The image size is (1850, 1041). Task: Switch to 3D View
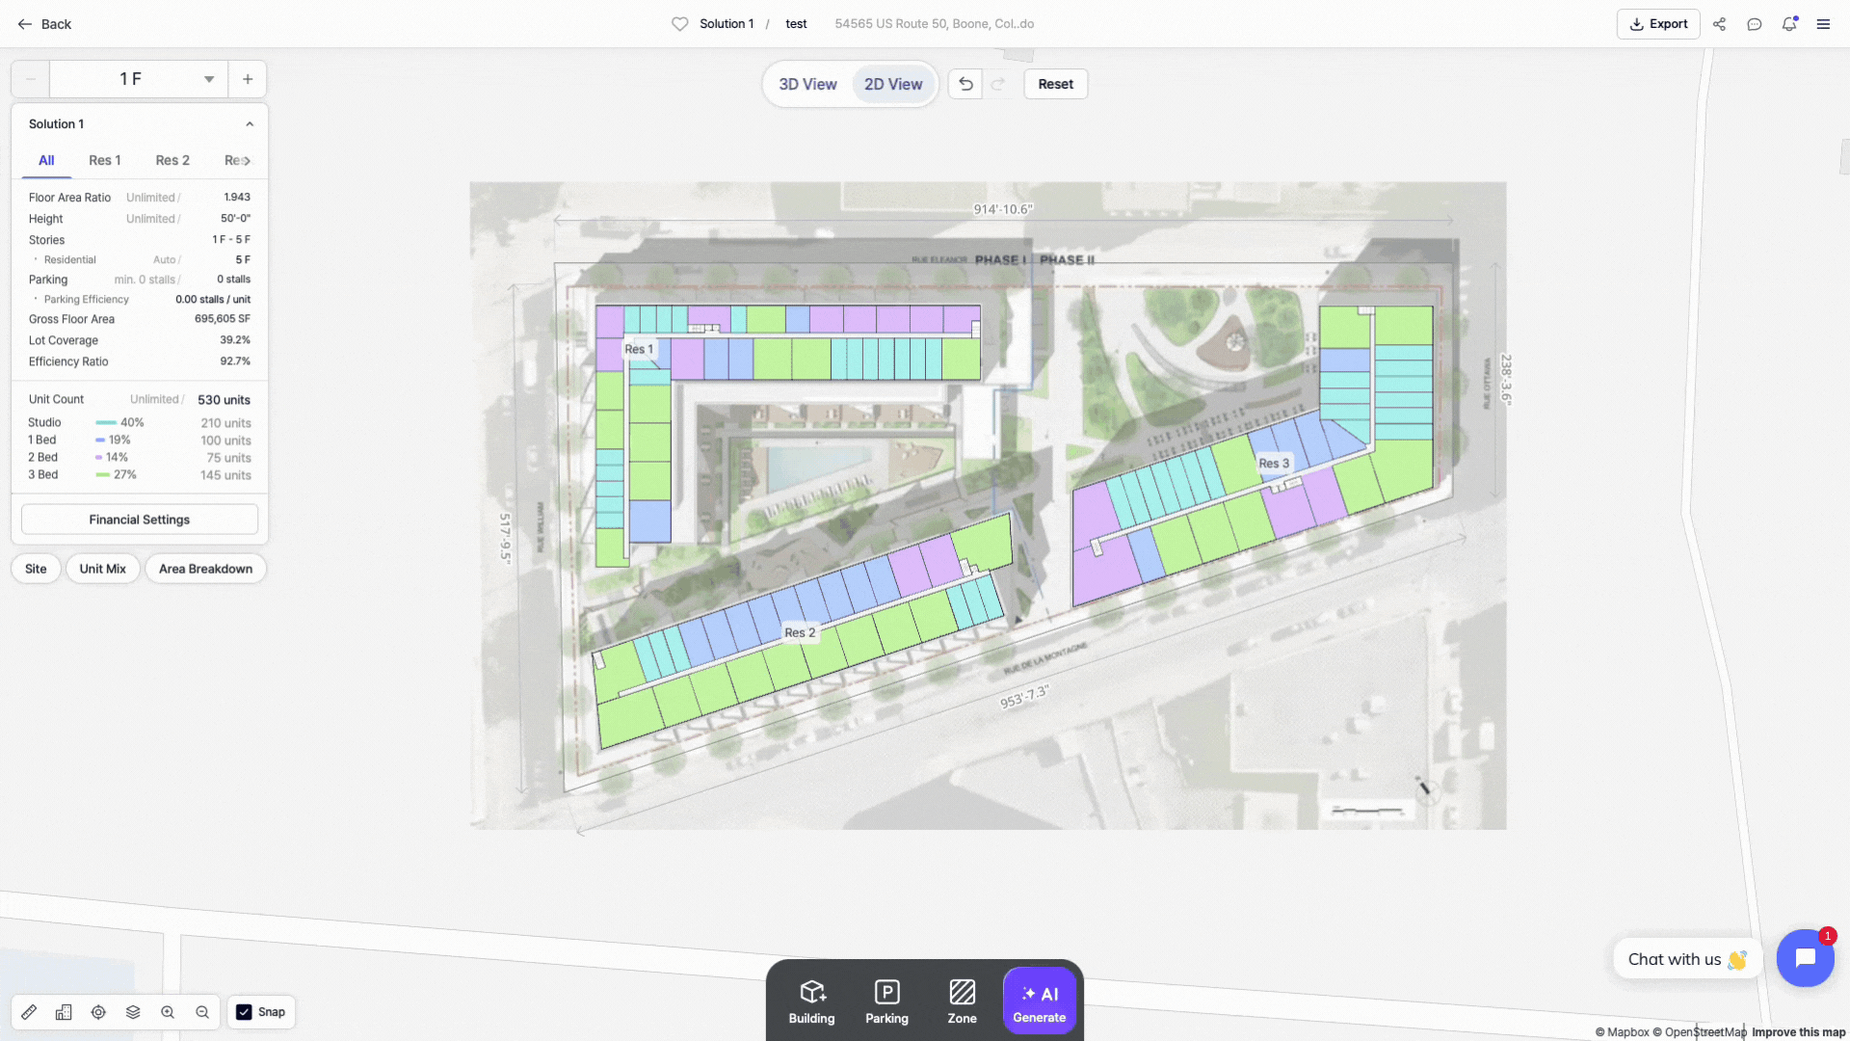click(807, 84)
